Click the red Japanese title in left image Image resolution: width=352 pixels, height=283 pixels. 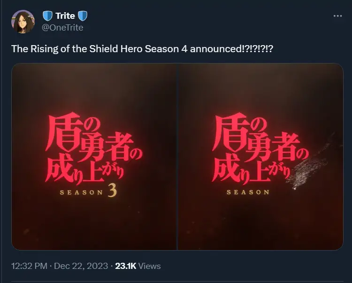[94, 148]
